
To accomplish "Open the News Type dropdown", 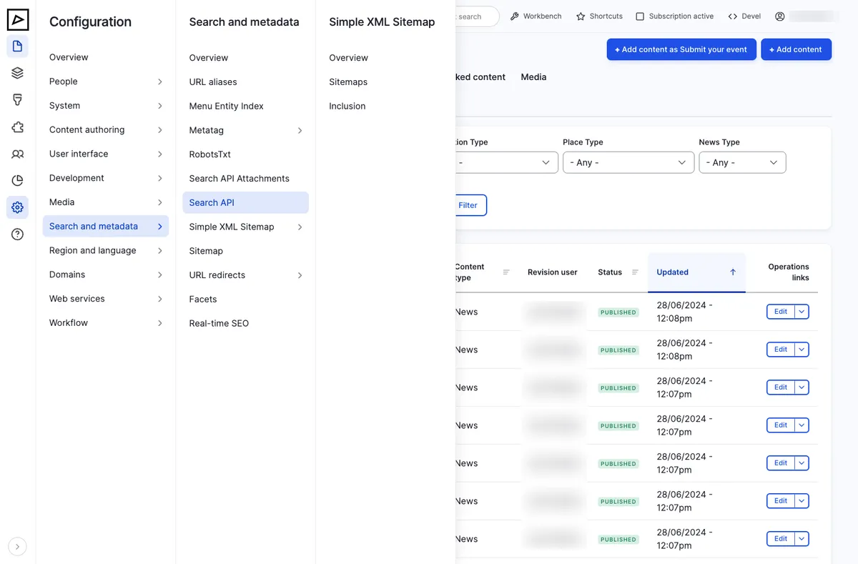I will point(742,162).
